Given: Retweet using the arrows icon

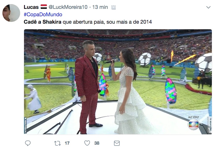Looking at the screenshot, I should 58,143.
